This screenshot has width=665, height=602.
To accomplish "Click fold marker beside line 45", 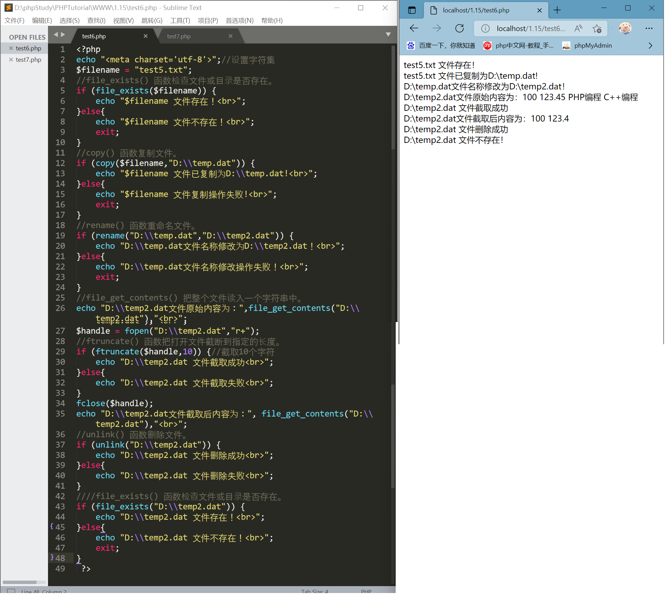I will coord(52,526).
